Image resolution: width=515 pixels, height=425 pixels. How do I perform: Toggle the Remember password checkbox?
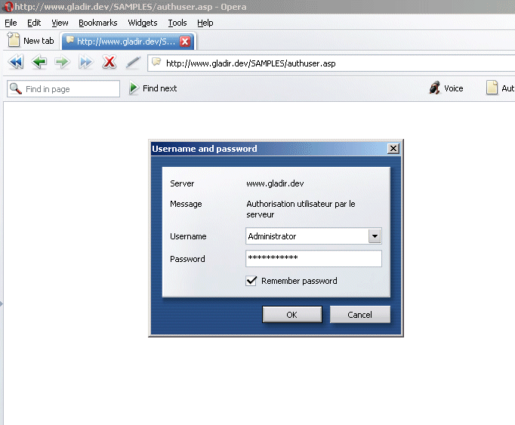click(251, 281)
